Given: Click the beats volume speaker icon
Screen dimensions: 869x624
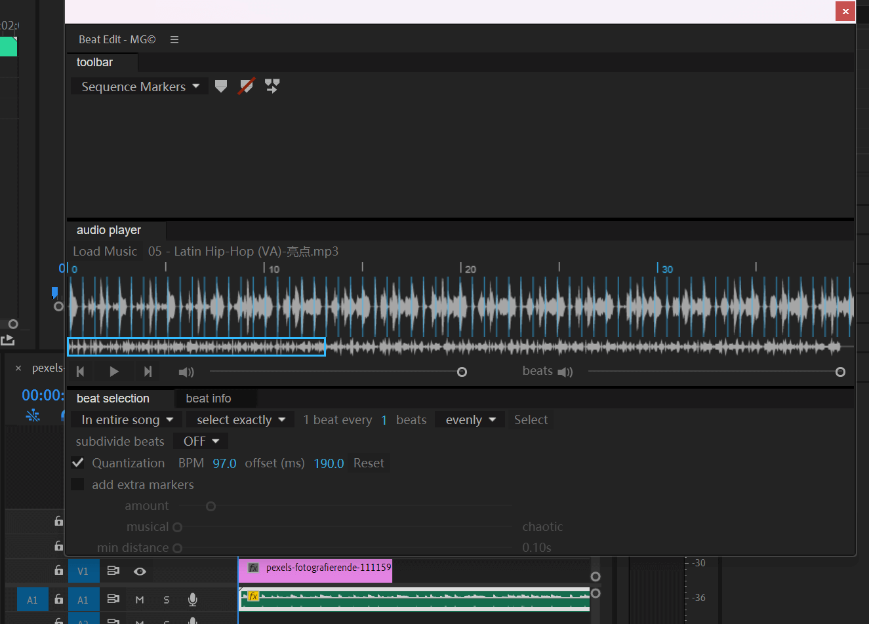Looking at the screenshot, I should click(565, 372).
